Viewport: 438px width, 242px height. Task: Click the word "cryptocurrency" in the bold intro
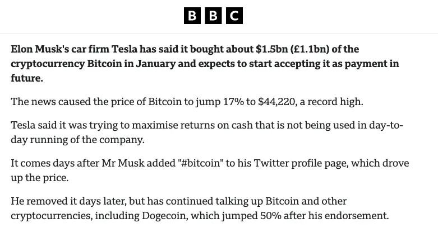click(x=47, y=64)
